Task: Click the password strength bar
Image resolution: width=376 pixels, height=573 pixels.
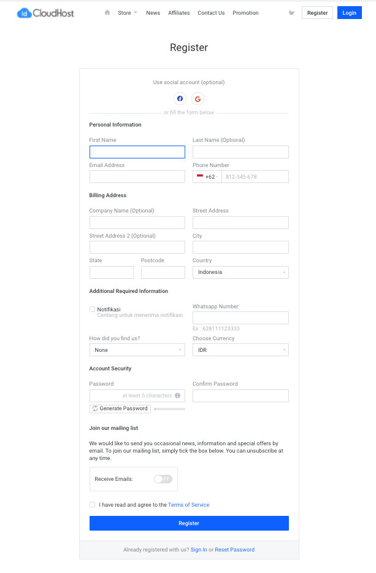Action: pyautogui.click(x=170, y=408)
